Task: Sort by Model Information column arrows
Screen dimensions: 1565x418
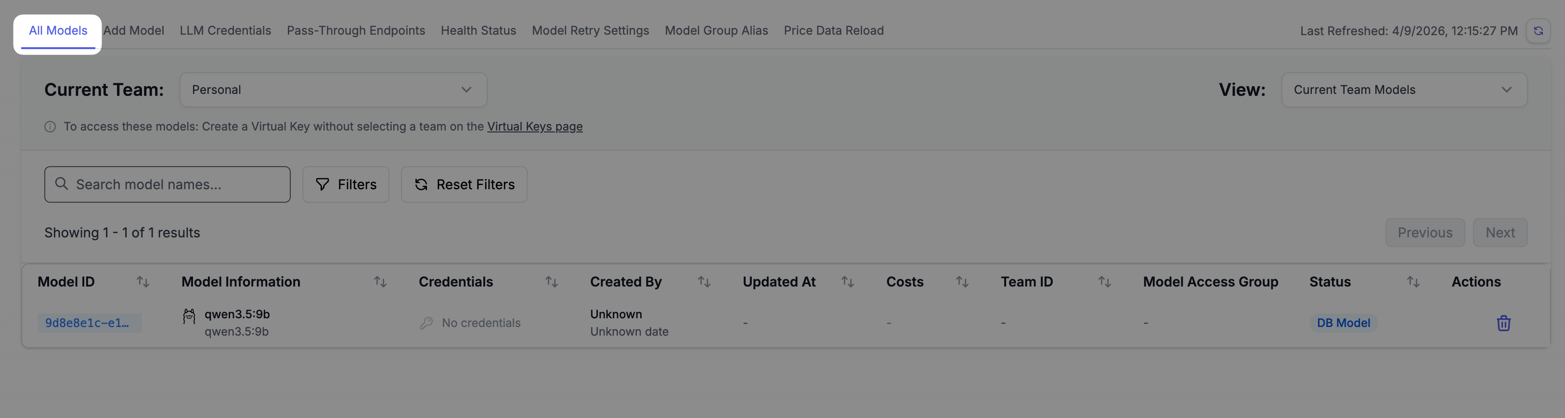Action: click(x=380, y=282)
